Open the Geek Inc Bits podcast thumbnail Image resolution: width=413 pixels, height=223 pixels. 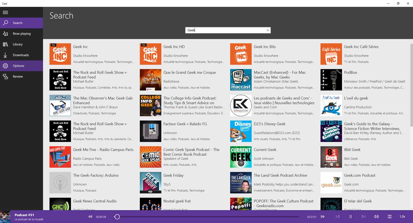pos(241,54)
